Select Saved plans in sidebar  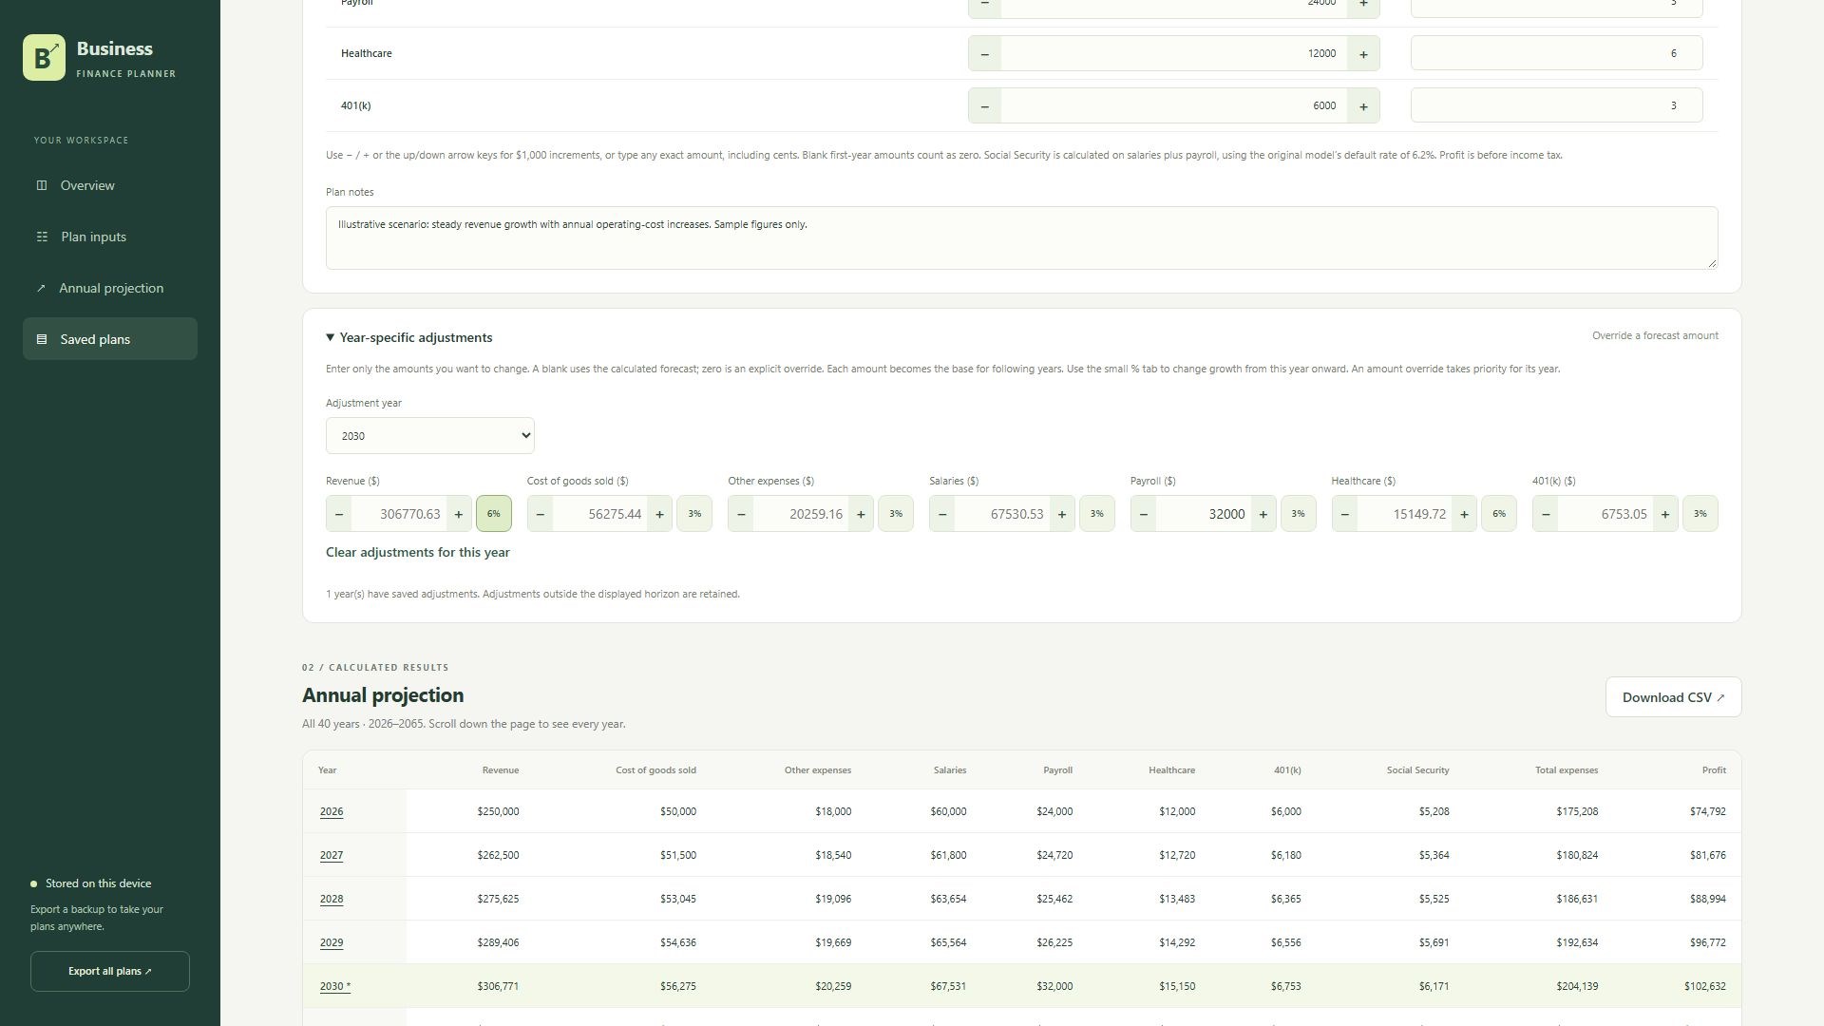coord(110,339)
